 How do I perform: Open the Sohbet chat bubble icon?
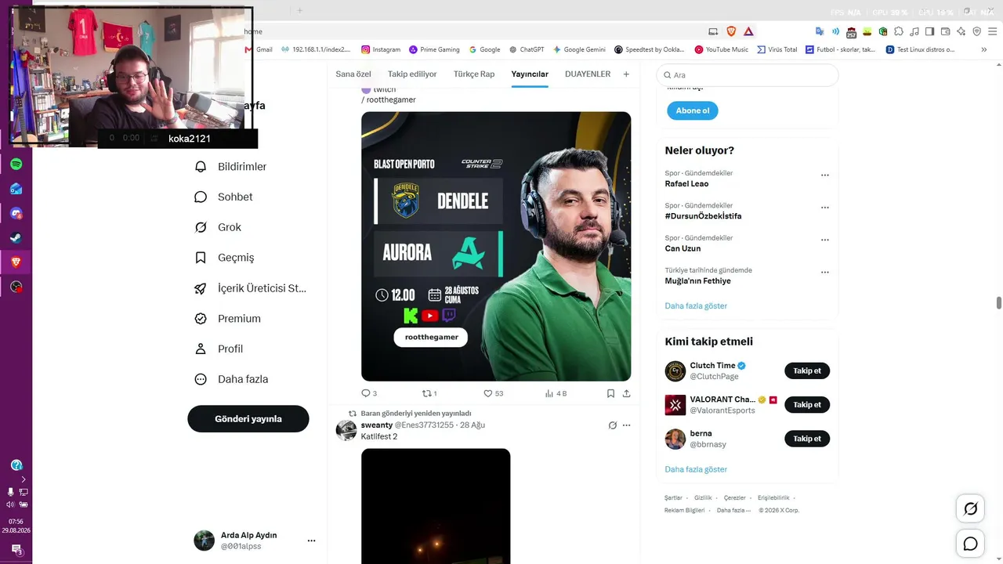201,197
